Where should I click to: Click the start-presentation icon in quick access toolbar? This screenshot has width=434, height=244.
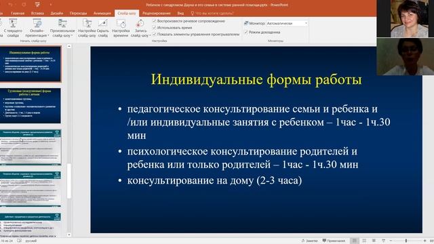(x=37, y=5)
